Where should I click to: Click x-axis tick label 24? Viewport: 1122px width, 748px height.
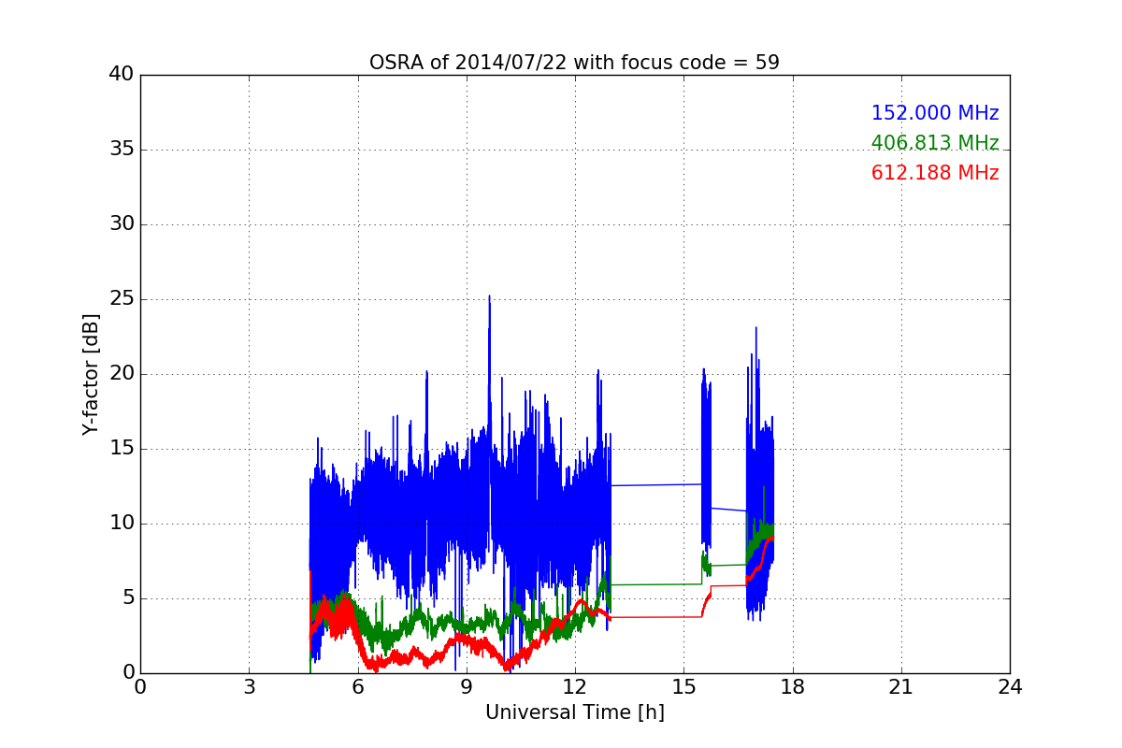[x=1010, y=687]
